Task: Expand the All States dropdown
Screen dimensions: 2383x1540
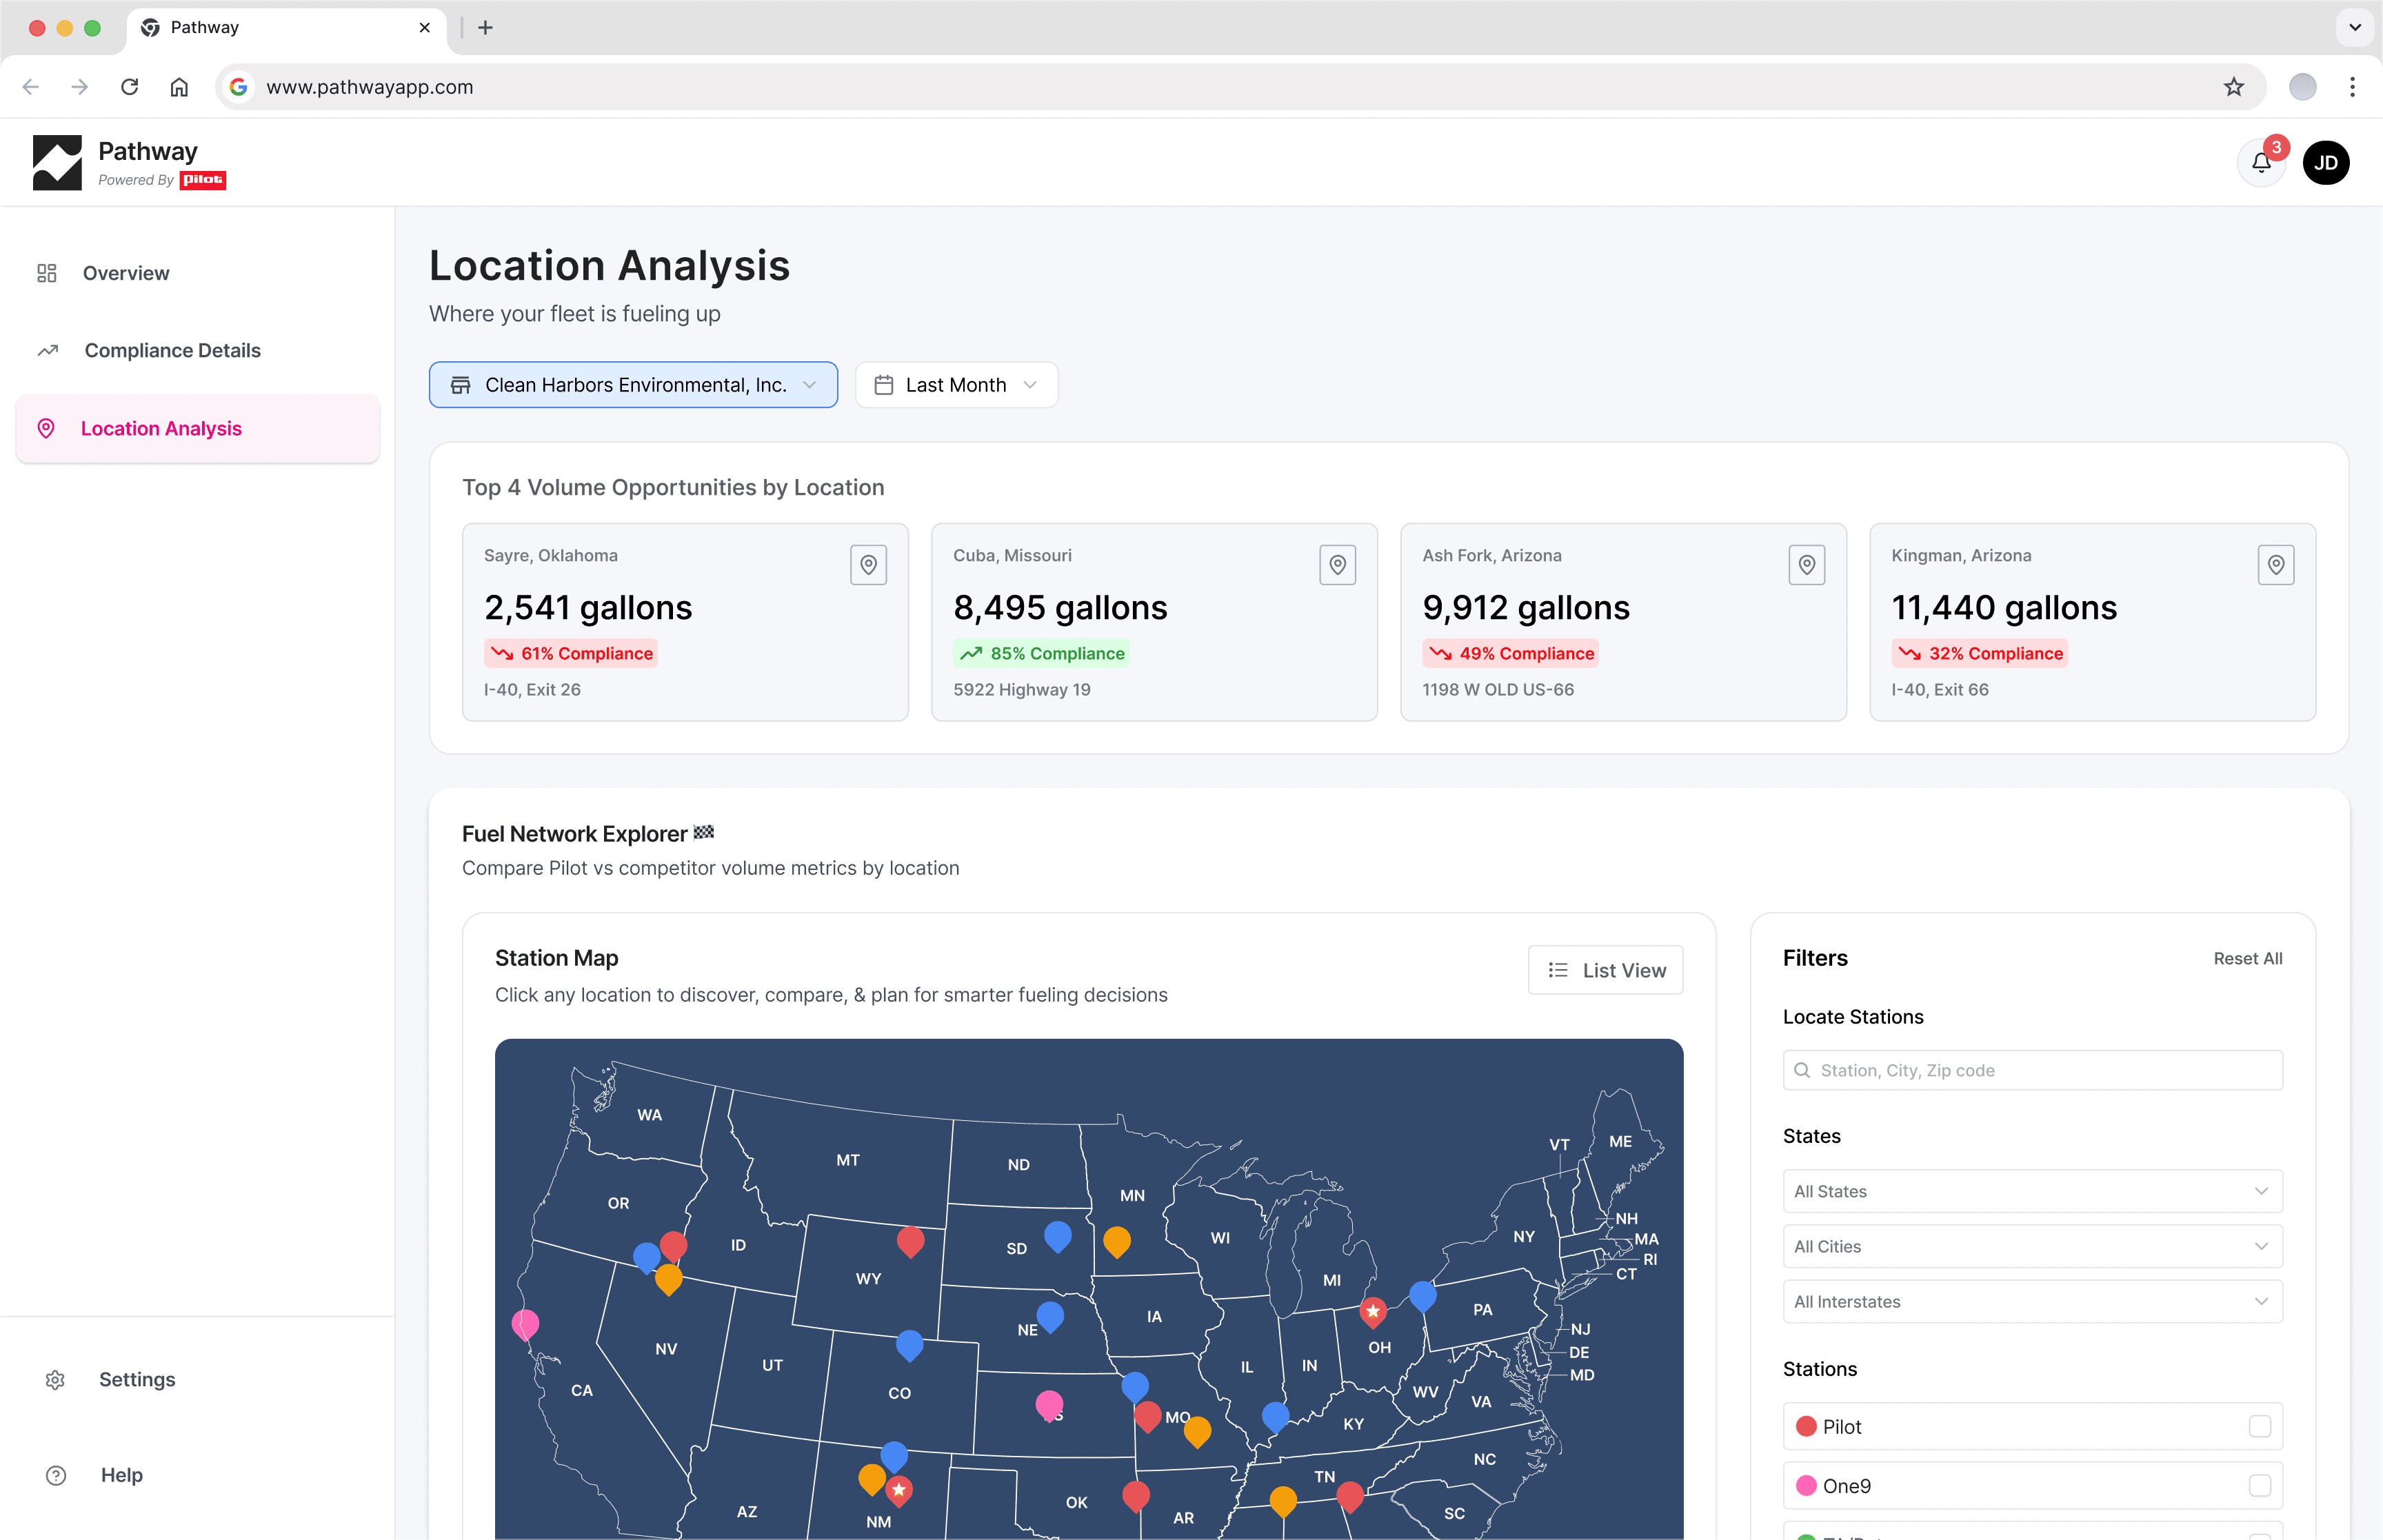Action: click(x=2032, y=1191)
